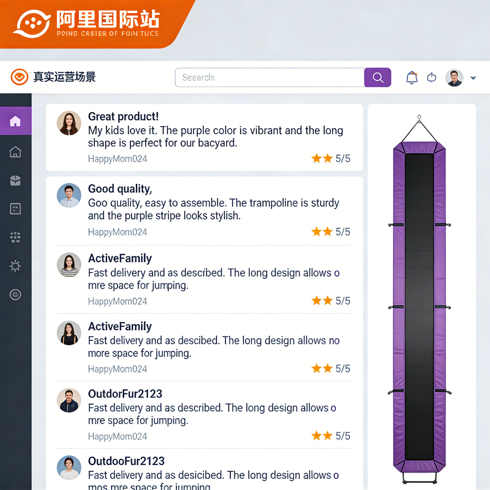Click the power icon in header
Image resolution: width=490 pixels, height=490 pixels.
(432, 77)
